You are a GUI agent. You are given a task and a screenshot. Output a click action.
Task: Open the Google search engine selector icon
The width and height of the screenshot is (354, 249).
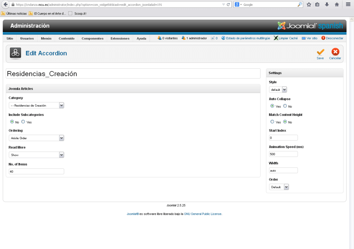[238, 5]
